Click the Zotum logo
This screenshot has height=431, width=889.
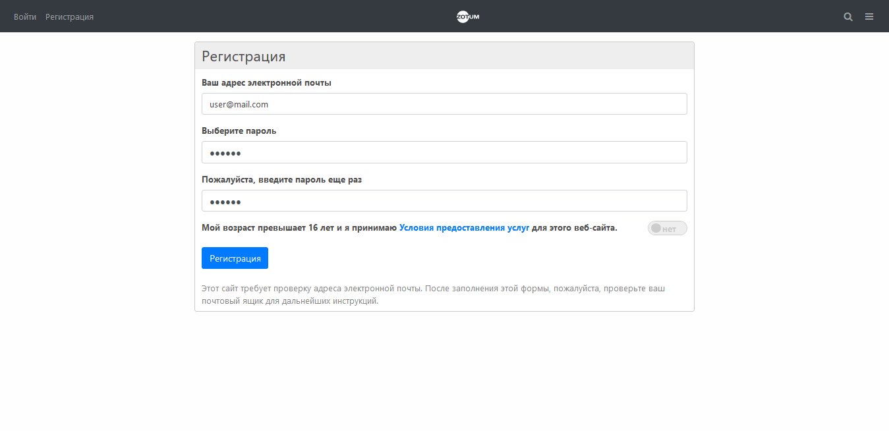click(468, 16)
